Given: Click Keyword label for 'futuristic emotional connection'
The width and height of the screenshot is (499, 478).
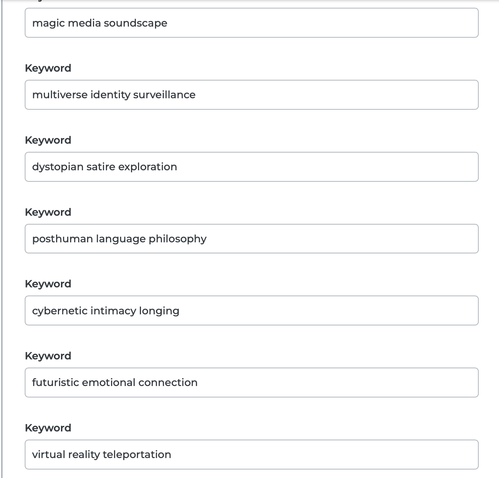Looking at the screenshot, I should click(x=48, y=356).
